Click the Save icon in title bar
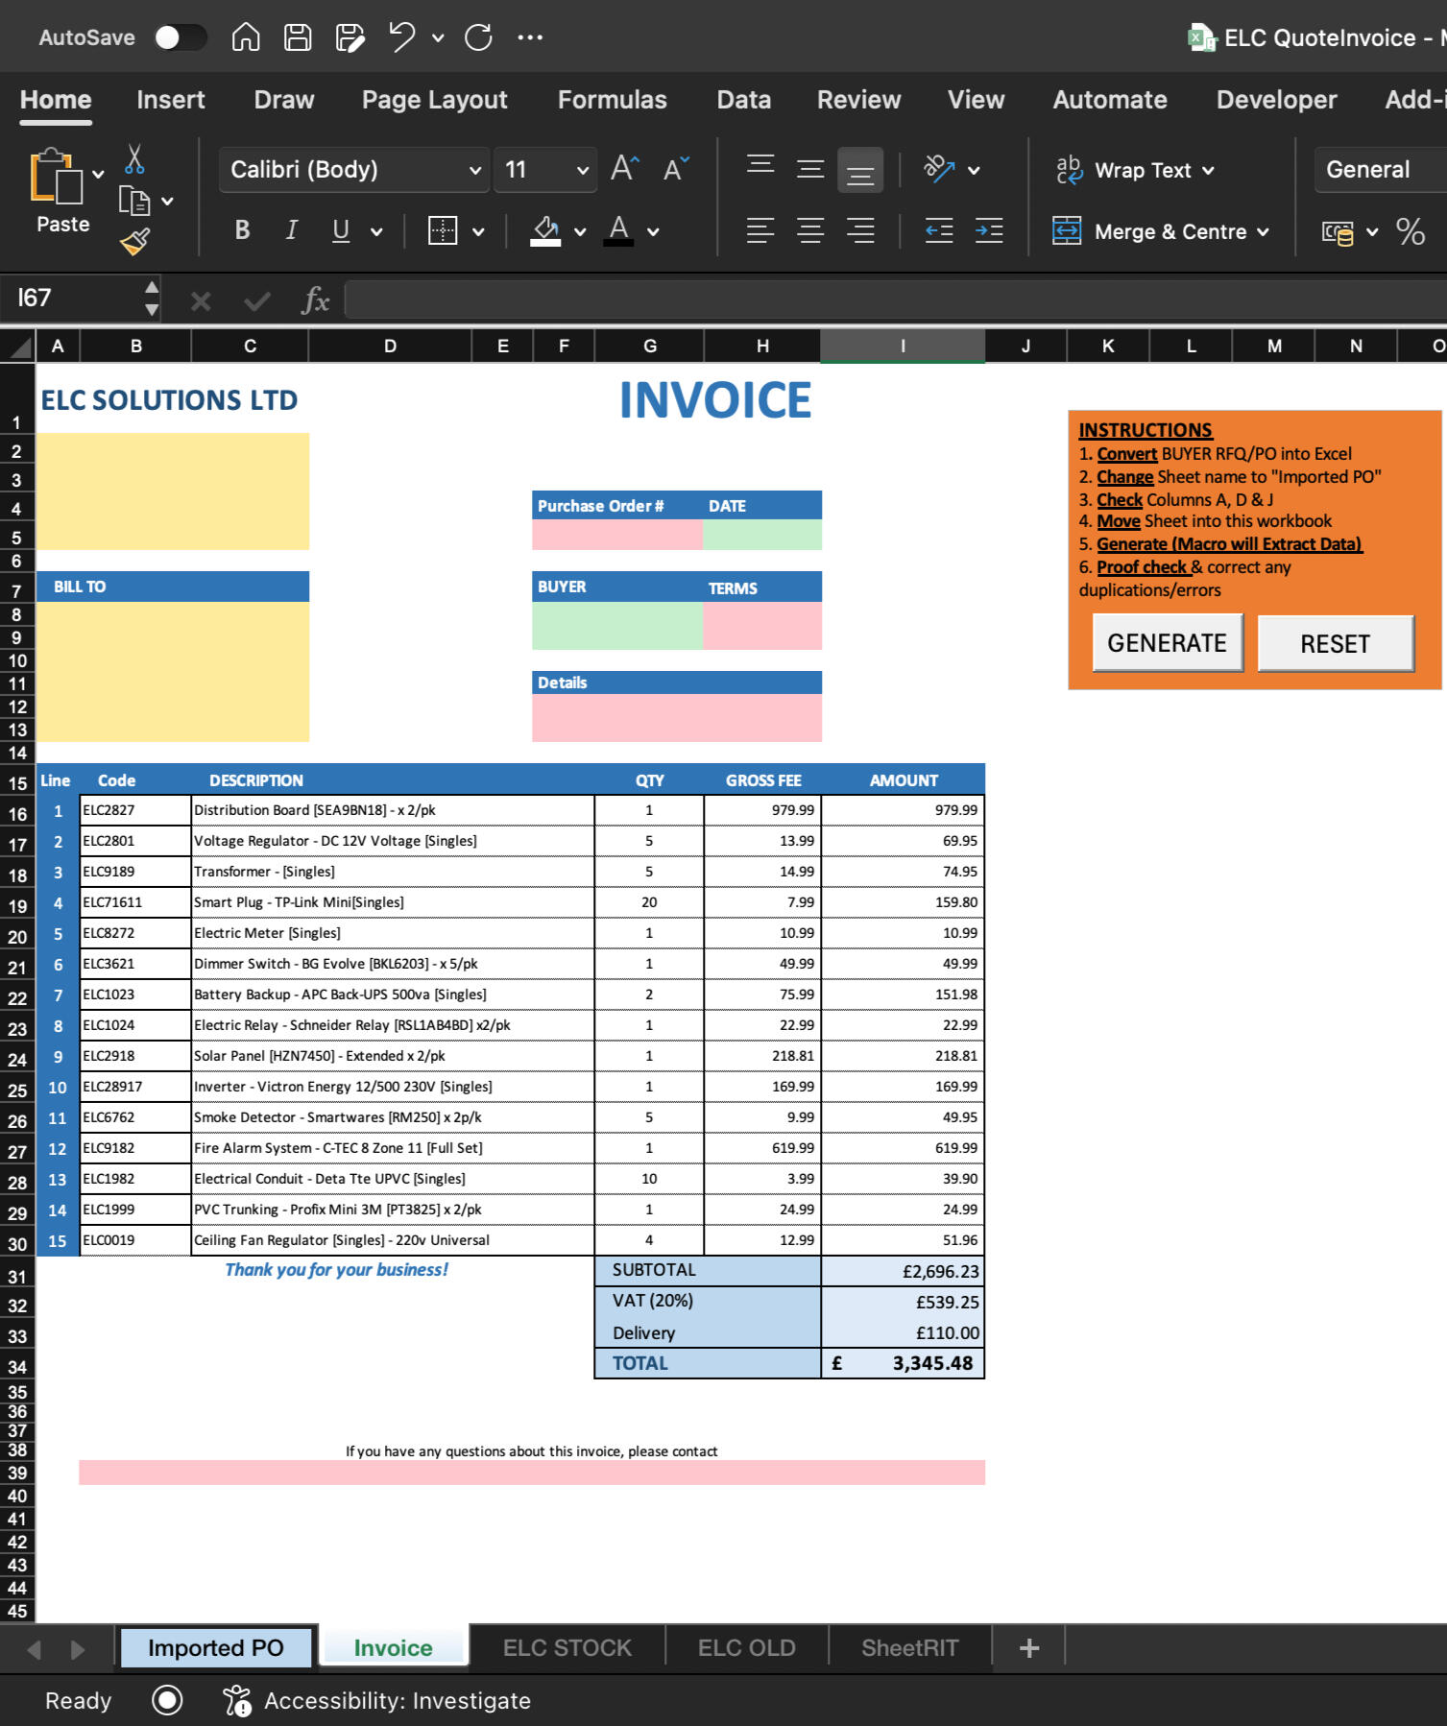1447x1726 pixels. [298, 37]
